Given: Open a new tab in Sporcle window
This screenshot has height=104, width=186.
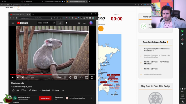Looking at the screenshot, I should click(x=90, y=1).
